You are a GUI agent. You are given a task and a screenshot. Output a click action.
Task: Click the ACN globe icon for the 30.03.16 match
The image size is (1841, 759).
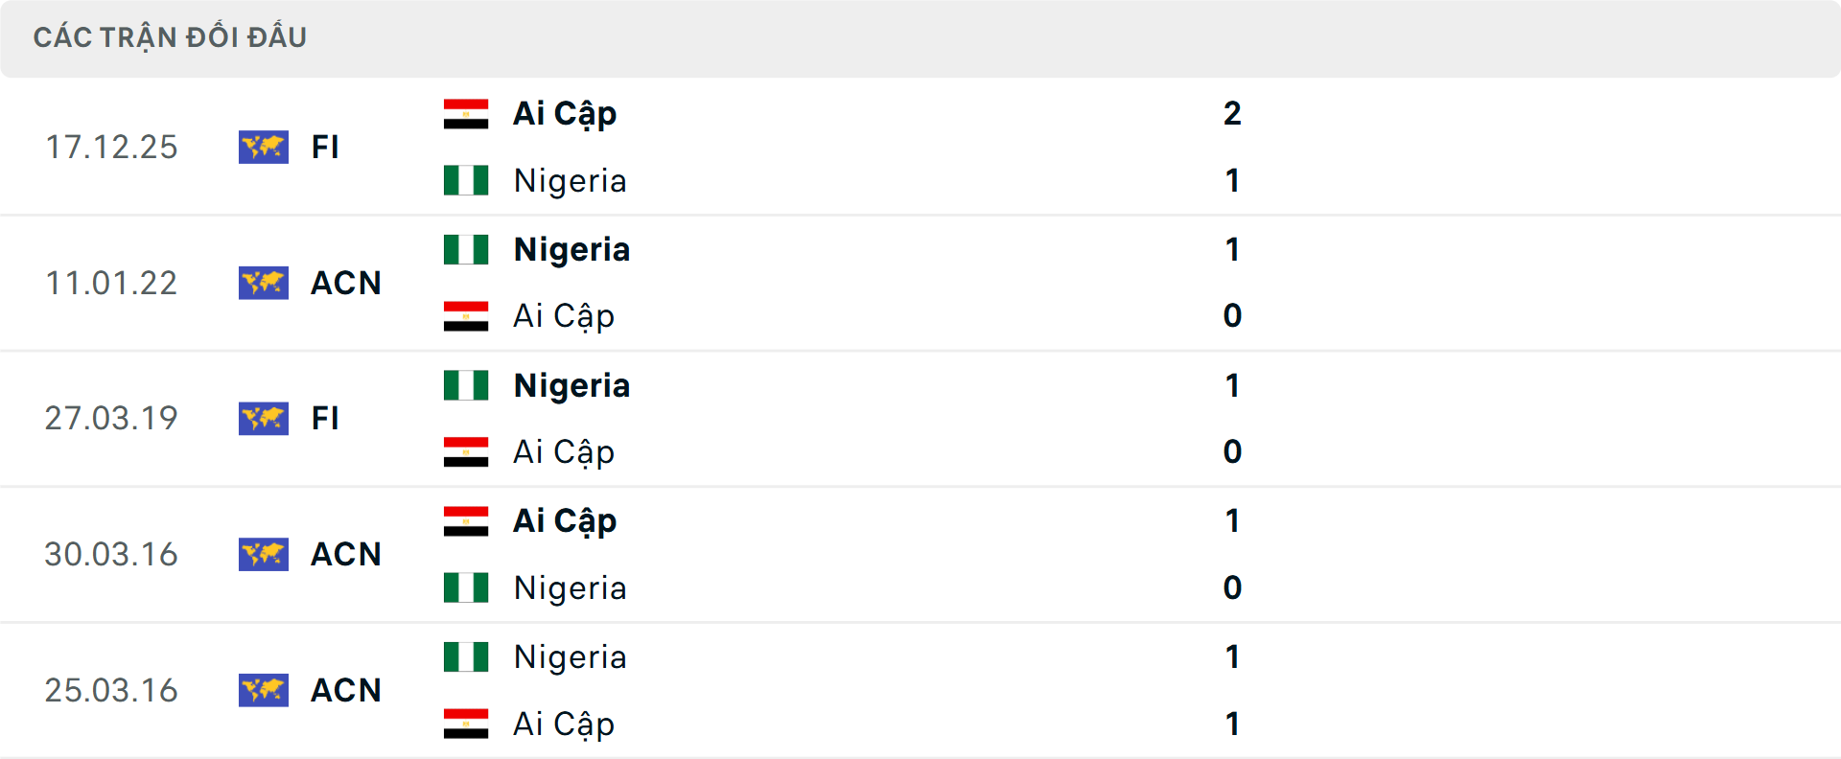coord(264,554)
